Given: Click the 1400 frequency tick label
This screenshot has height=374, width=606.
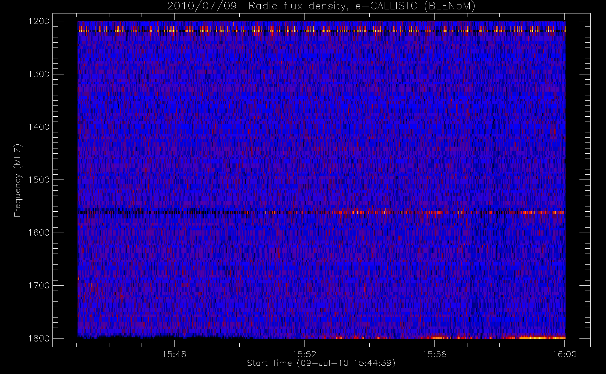Looking at the screenshot, I should (39, 127).
